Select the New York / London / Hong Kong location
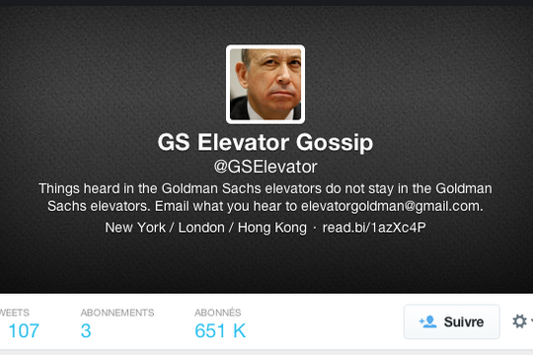533x355 pixels. tap(205, 227)
